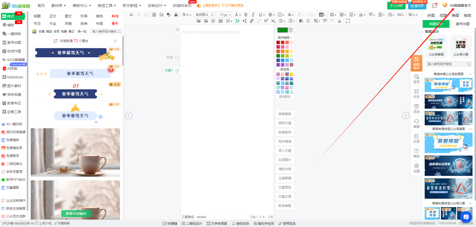Toggle superscript formatting
This screenshot has height=227, width=476.
266,21
